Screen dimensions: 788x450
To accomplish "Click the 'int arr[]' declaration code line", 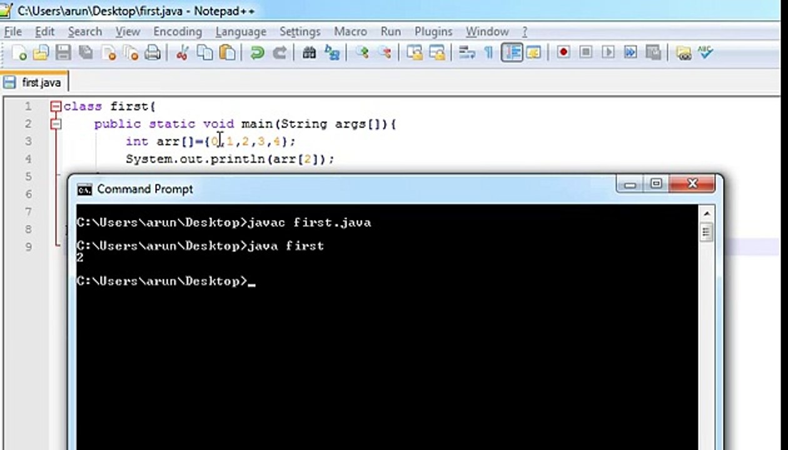I will coord(211,141).
